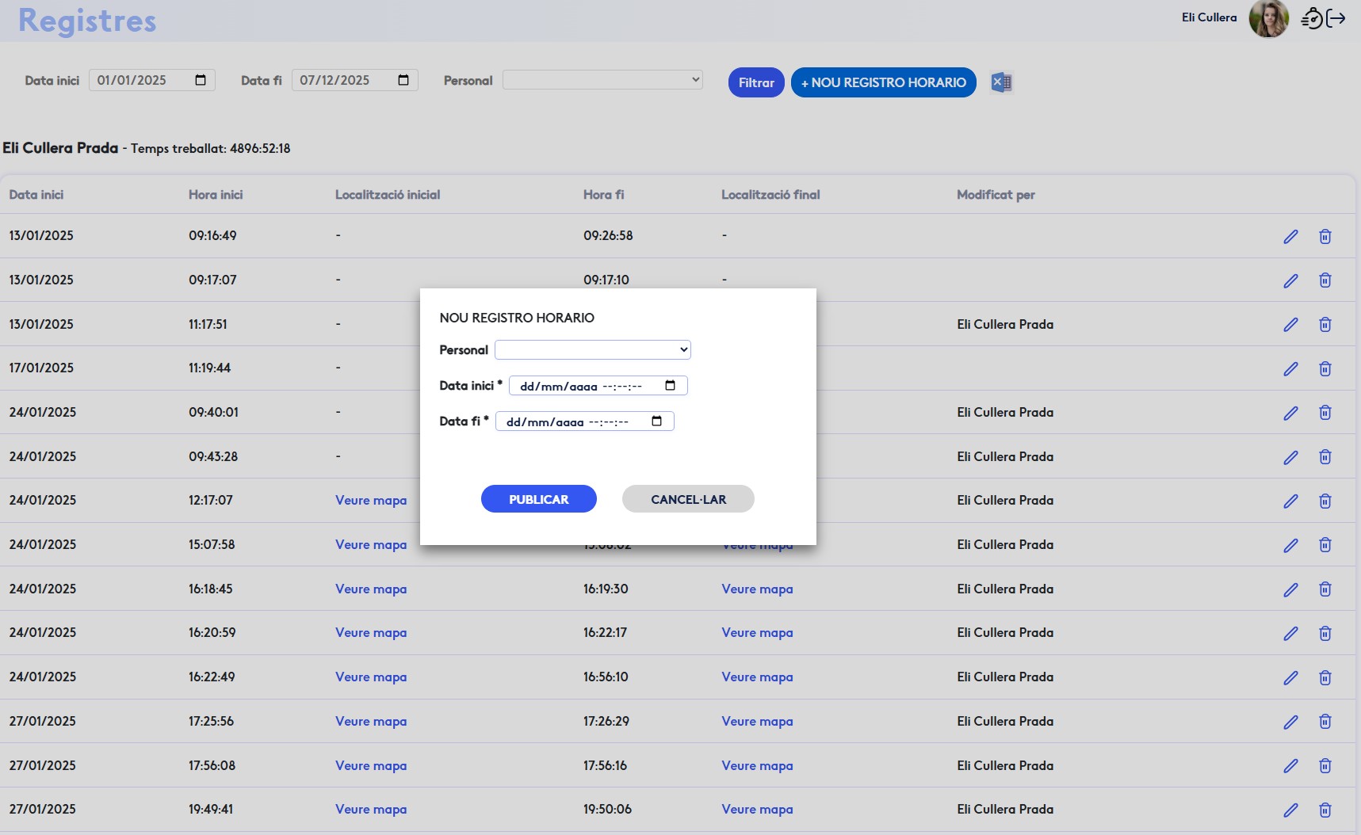The image size is (1361, 835).
Task: Expand the Personal dropdown in dialog
Action: [x=592, y=350]
